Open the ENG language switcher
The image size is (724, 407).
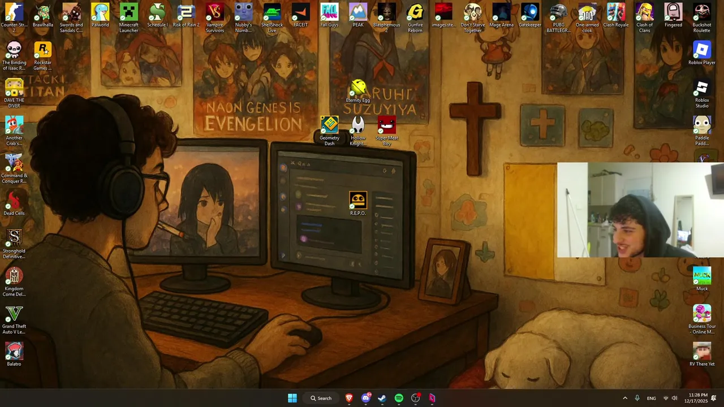[652, 398]
